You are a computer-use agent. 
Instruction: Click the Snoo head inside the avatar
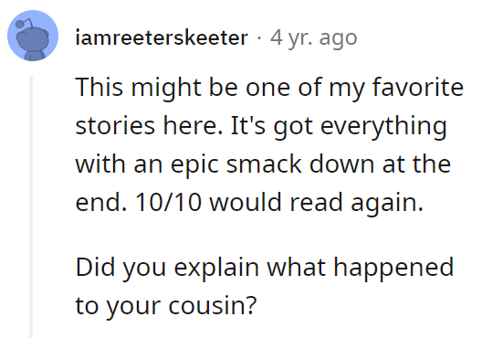(32, 38)
